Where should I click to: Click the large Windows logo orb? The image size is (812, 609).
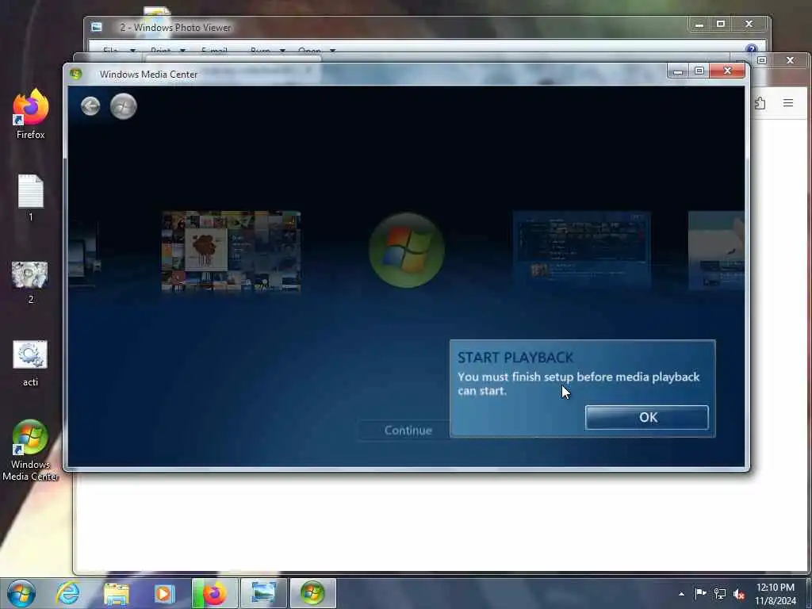pyautogui.click(x=407, y=250)
